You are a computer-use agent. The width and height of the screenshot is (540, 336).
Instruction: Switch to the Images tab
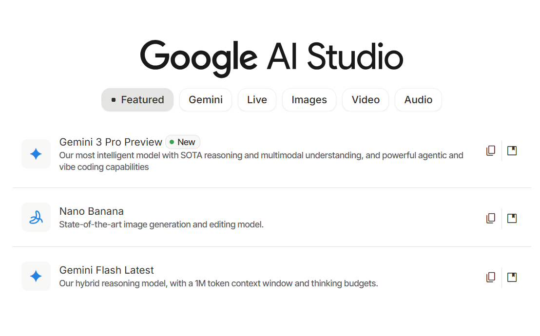[x=309, y=100]
